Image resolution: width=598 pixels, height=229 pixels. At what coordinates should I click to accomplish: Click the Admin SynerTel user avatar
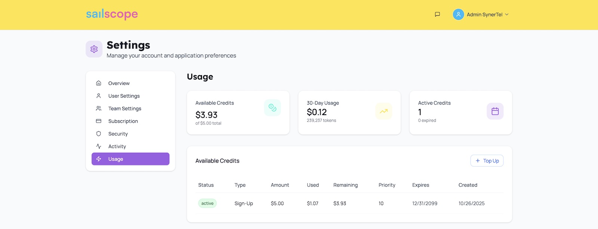[458, 15]
